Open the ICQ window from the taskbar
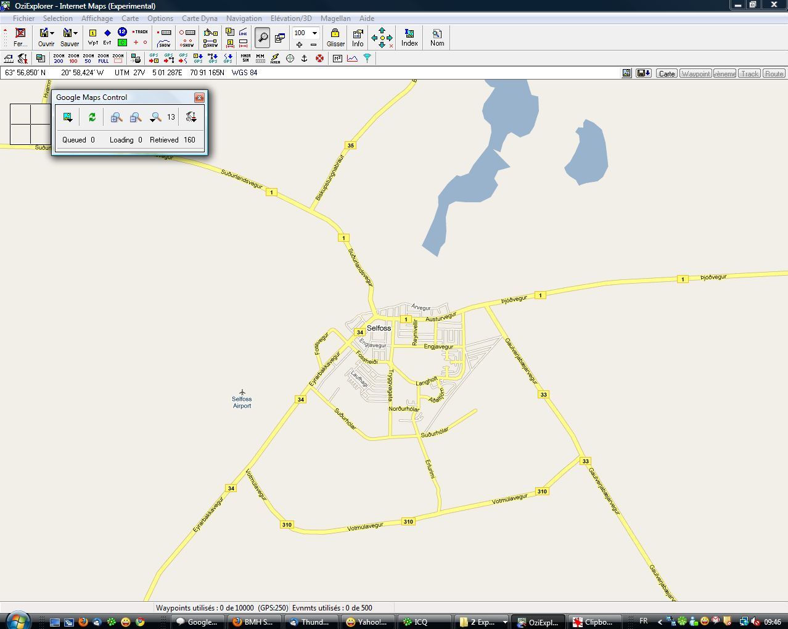 pos(421,622)
